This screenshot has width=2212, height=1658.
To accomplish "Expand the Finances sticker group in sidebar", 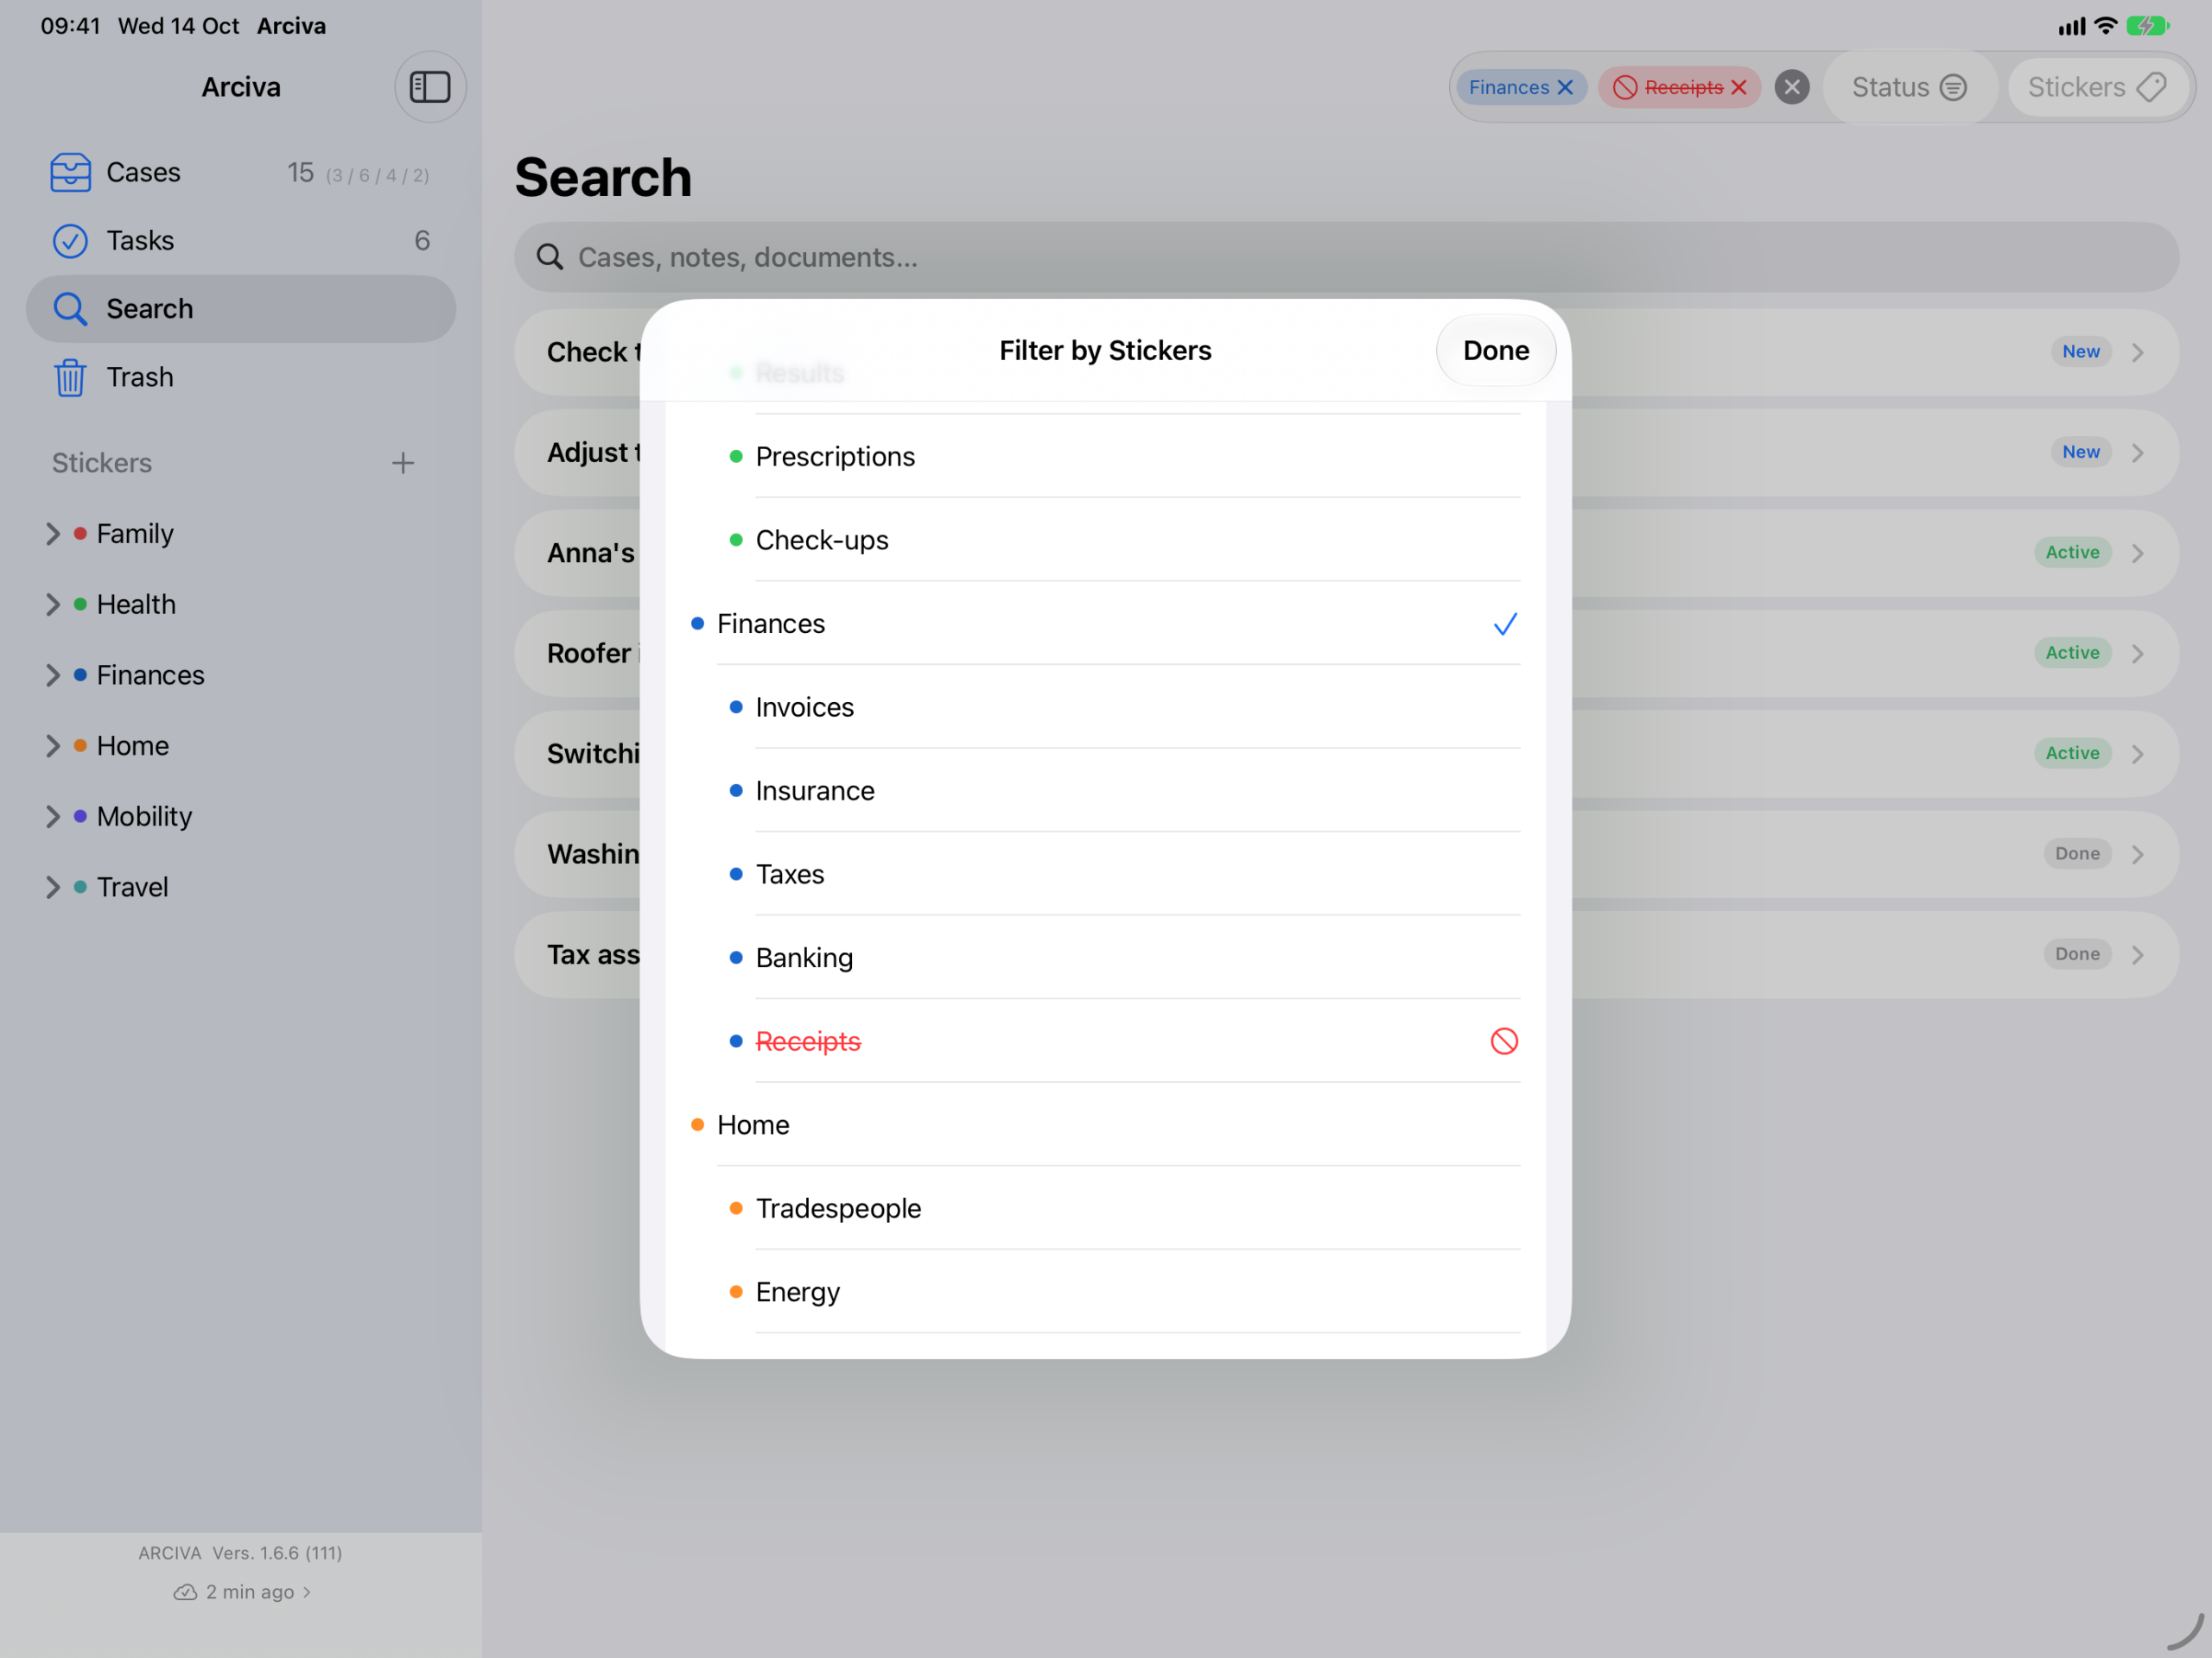I will (53, 675).
